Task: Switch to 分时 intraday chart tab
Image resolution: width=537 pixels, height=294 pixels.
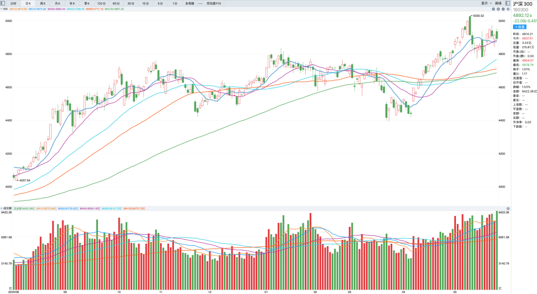Action: tap(13, 3)
